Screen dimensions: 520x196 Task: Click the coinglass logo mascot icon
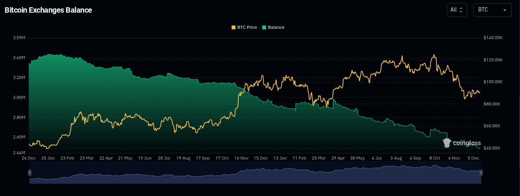tap(447, 143)
